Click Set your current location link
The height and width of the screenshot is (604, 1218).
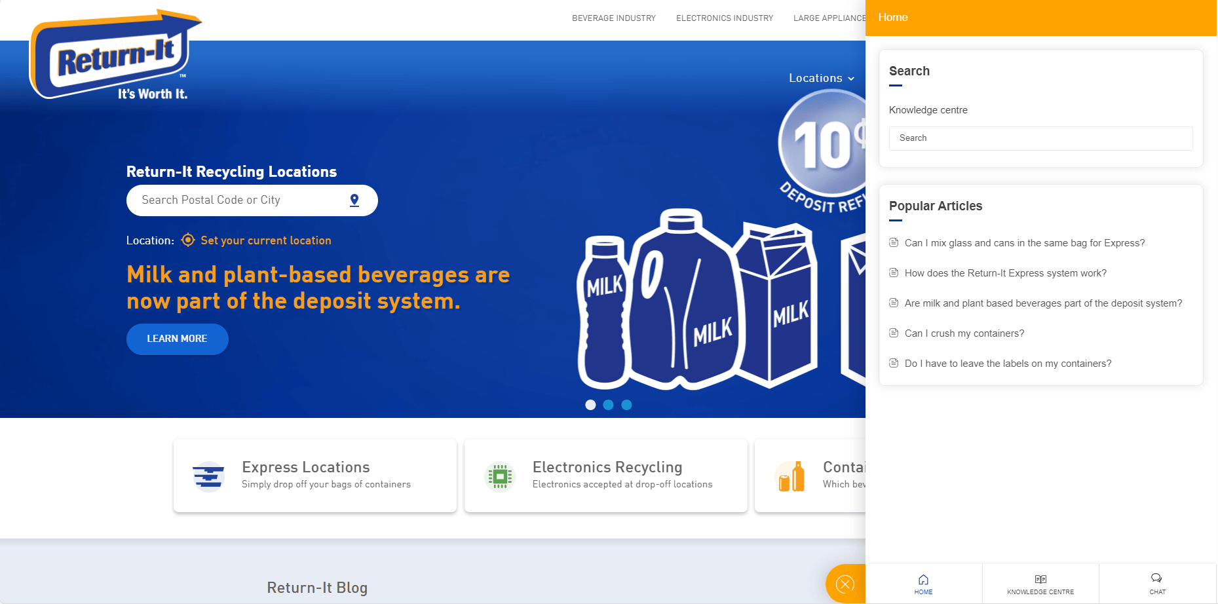coord(266,240)
